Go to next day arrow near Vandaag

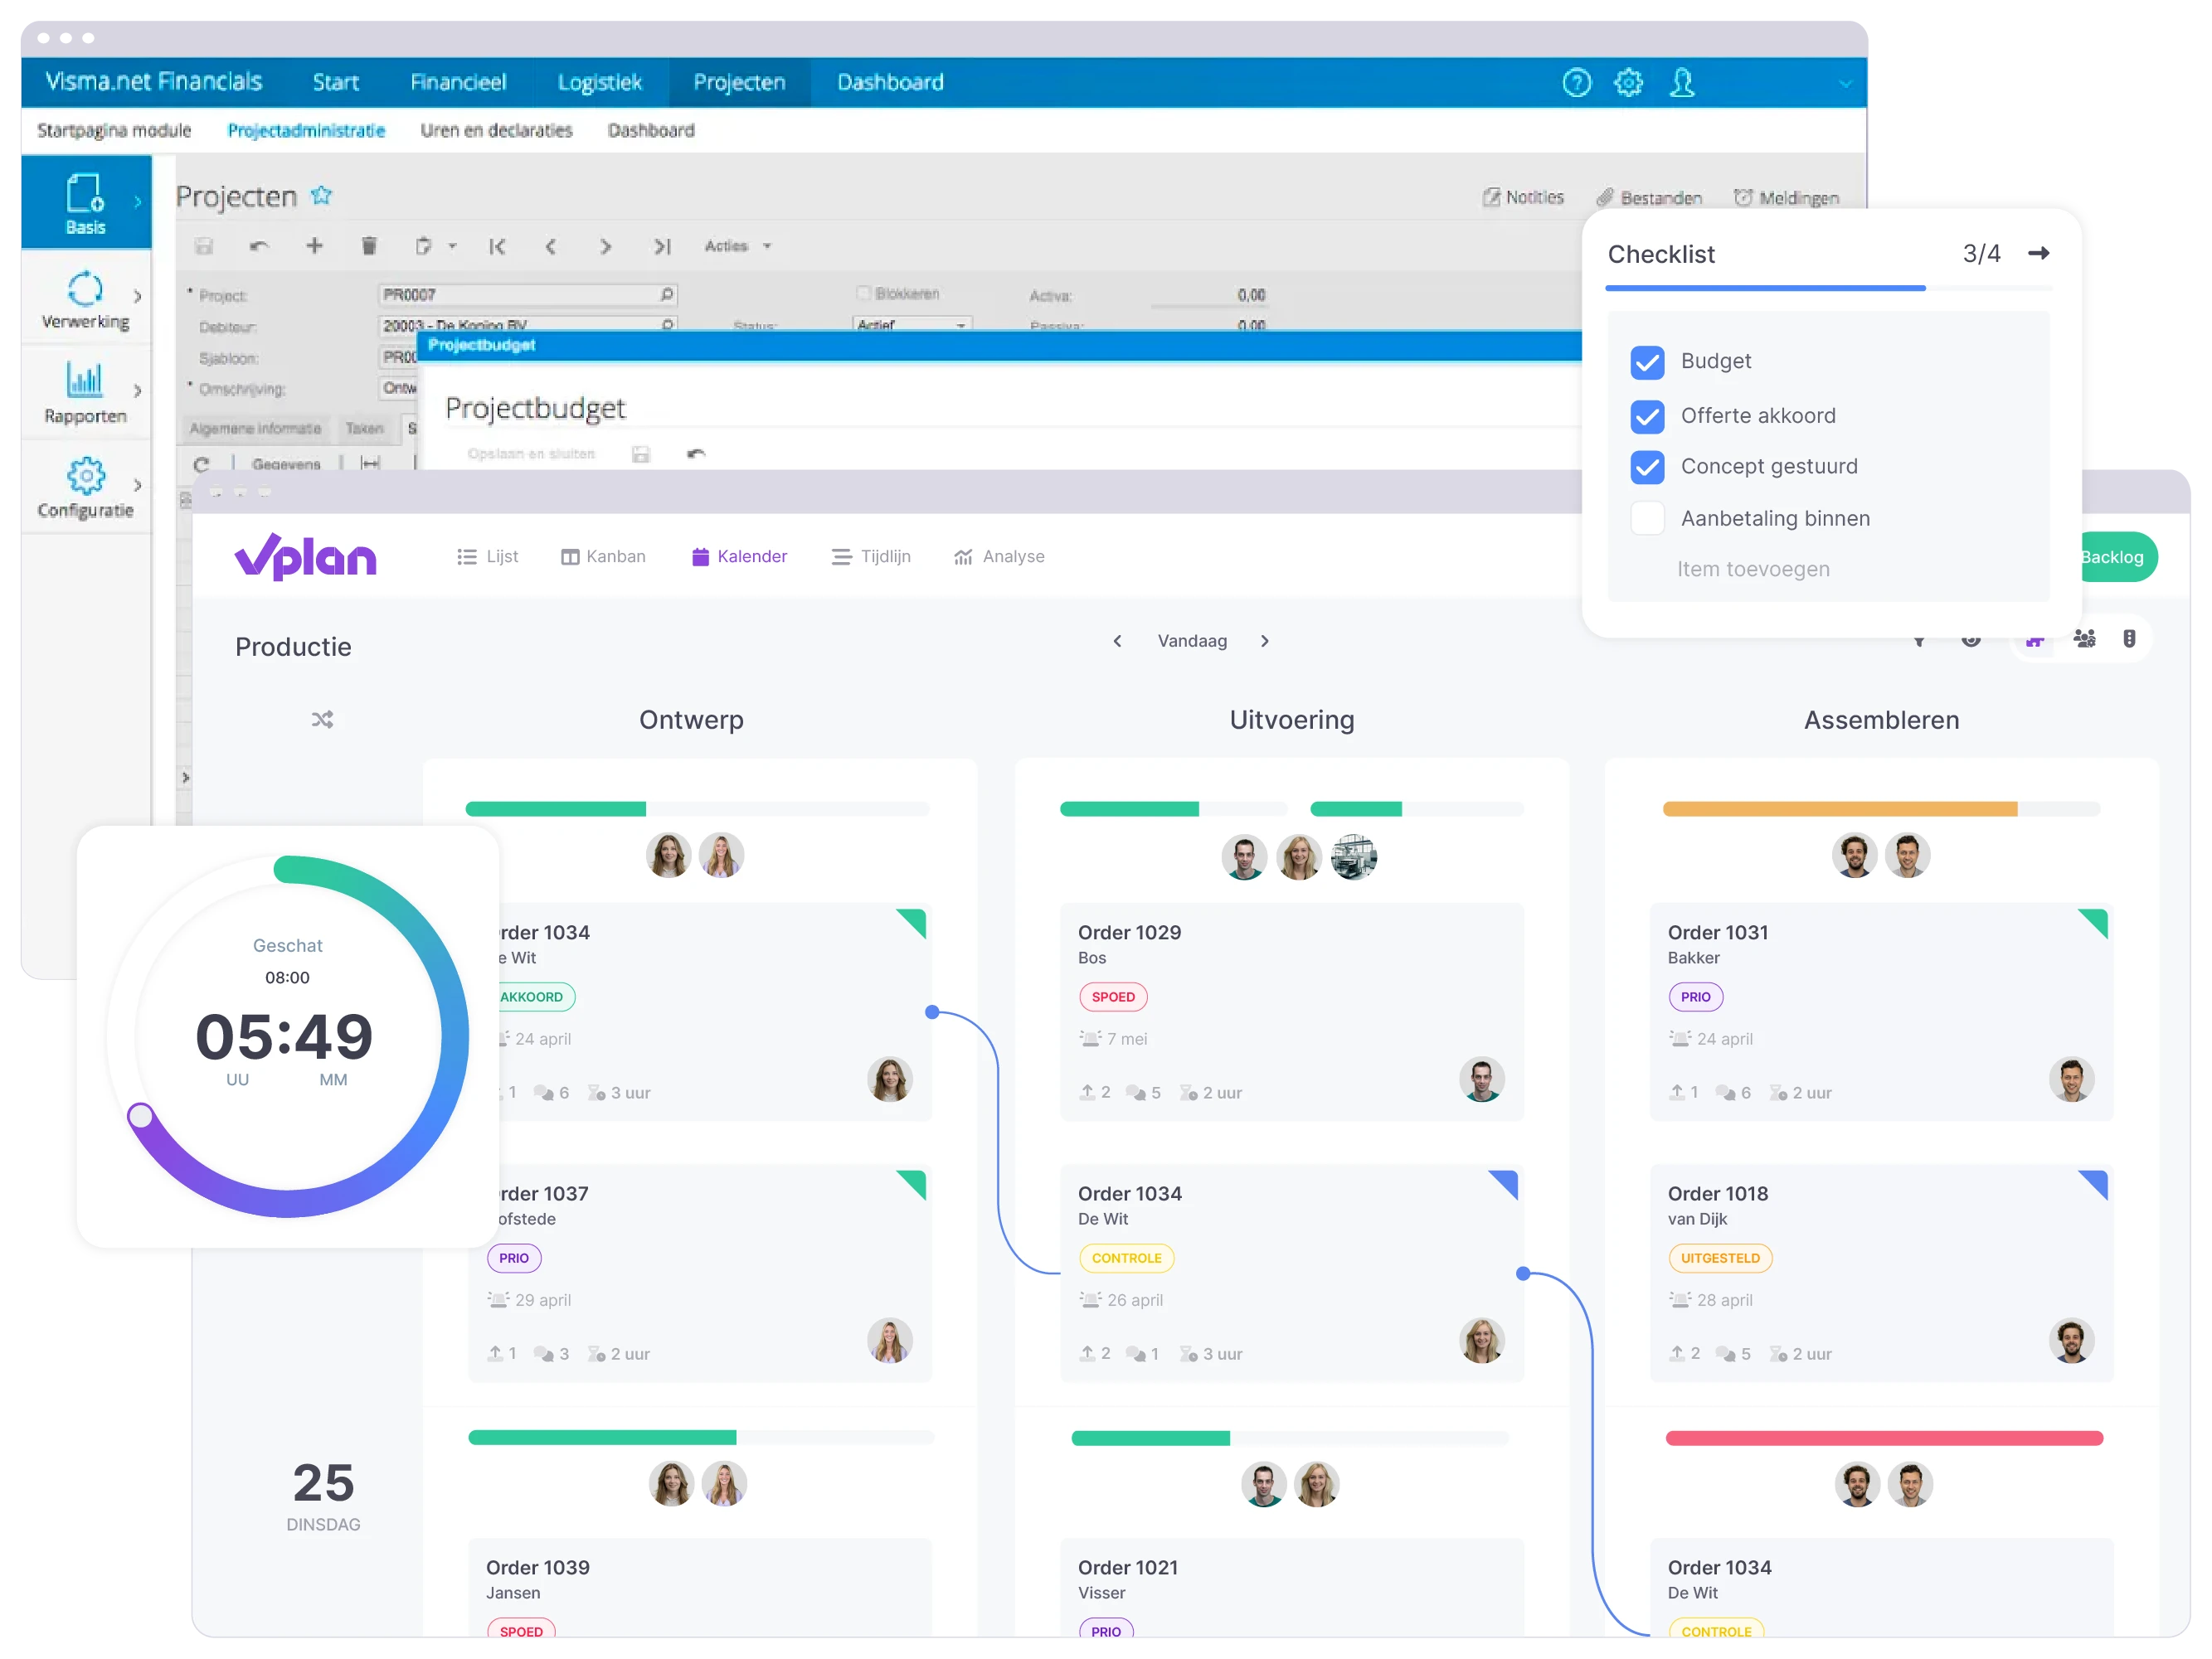[1265, 642]
